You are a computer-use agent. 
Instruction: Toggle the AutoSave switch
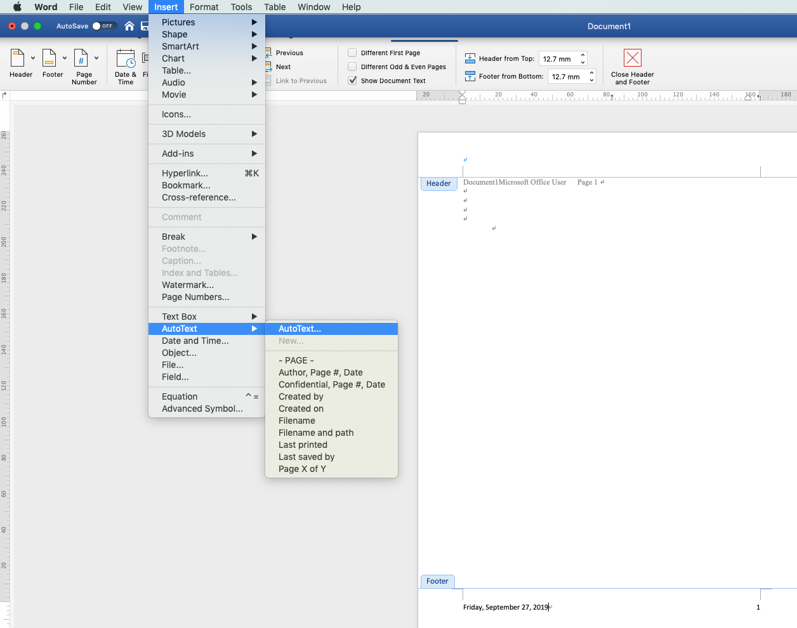(104, 26)
